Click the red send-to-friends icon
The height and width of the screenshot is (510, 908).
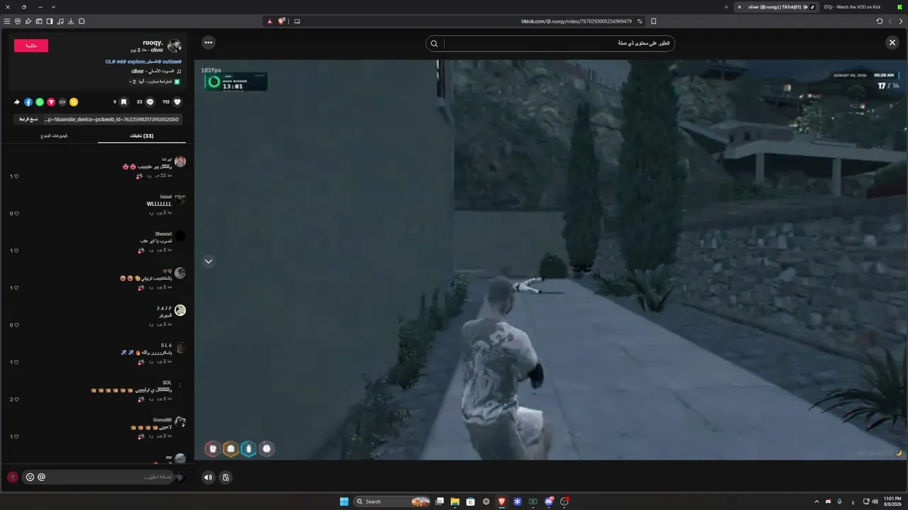(51, 102)
